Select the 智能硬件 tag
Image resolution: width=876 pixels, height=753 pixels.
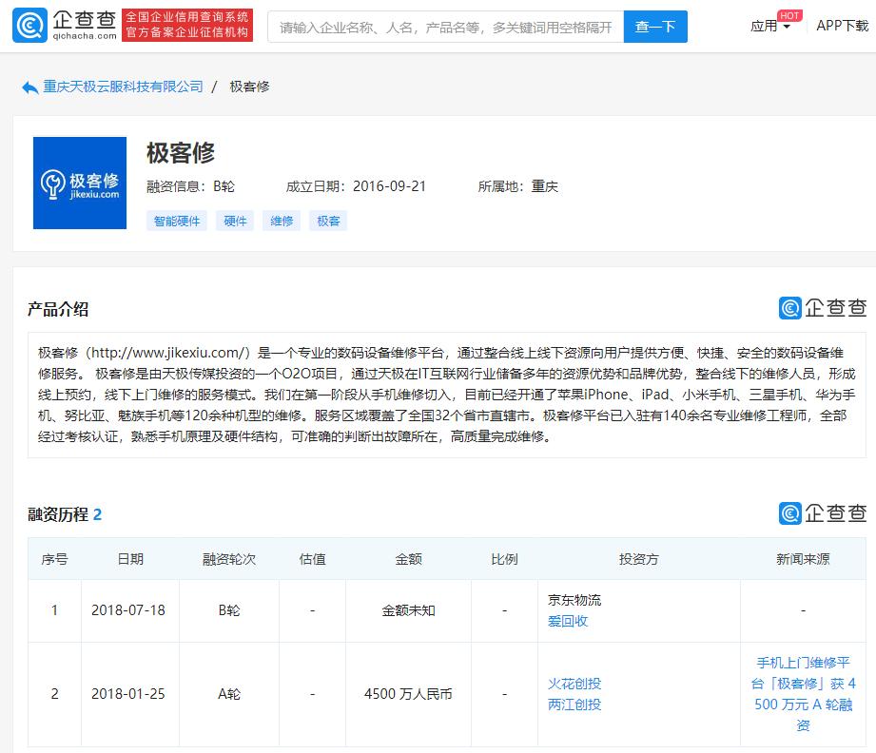click(177, 220)
